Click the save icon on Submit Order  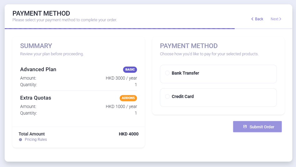(245, 127)
